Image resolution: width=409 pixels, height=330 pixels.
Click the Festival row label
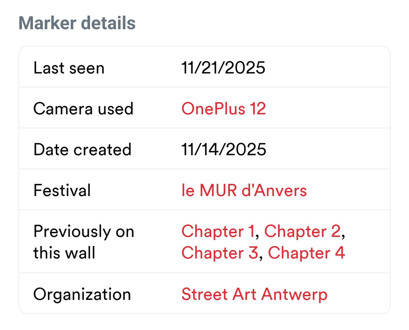pos(62,190)
